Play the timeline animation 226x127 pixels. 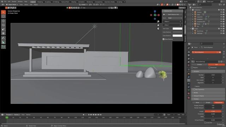click(x=96, y=115)
